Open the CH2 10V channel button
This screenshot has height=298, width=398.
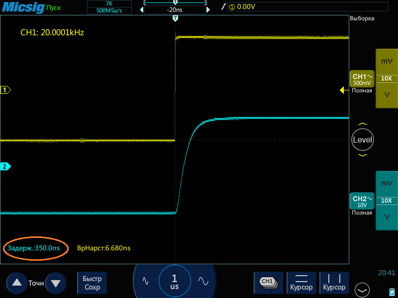click(362, 201)
